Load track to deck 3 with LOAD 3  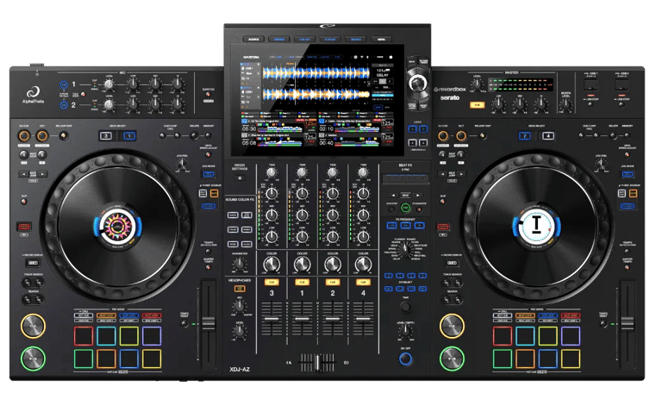pos(413,143)
